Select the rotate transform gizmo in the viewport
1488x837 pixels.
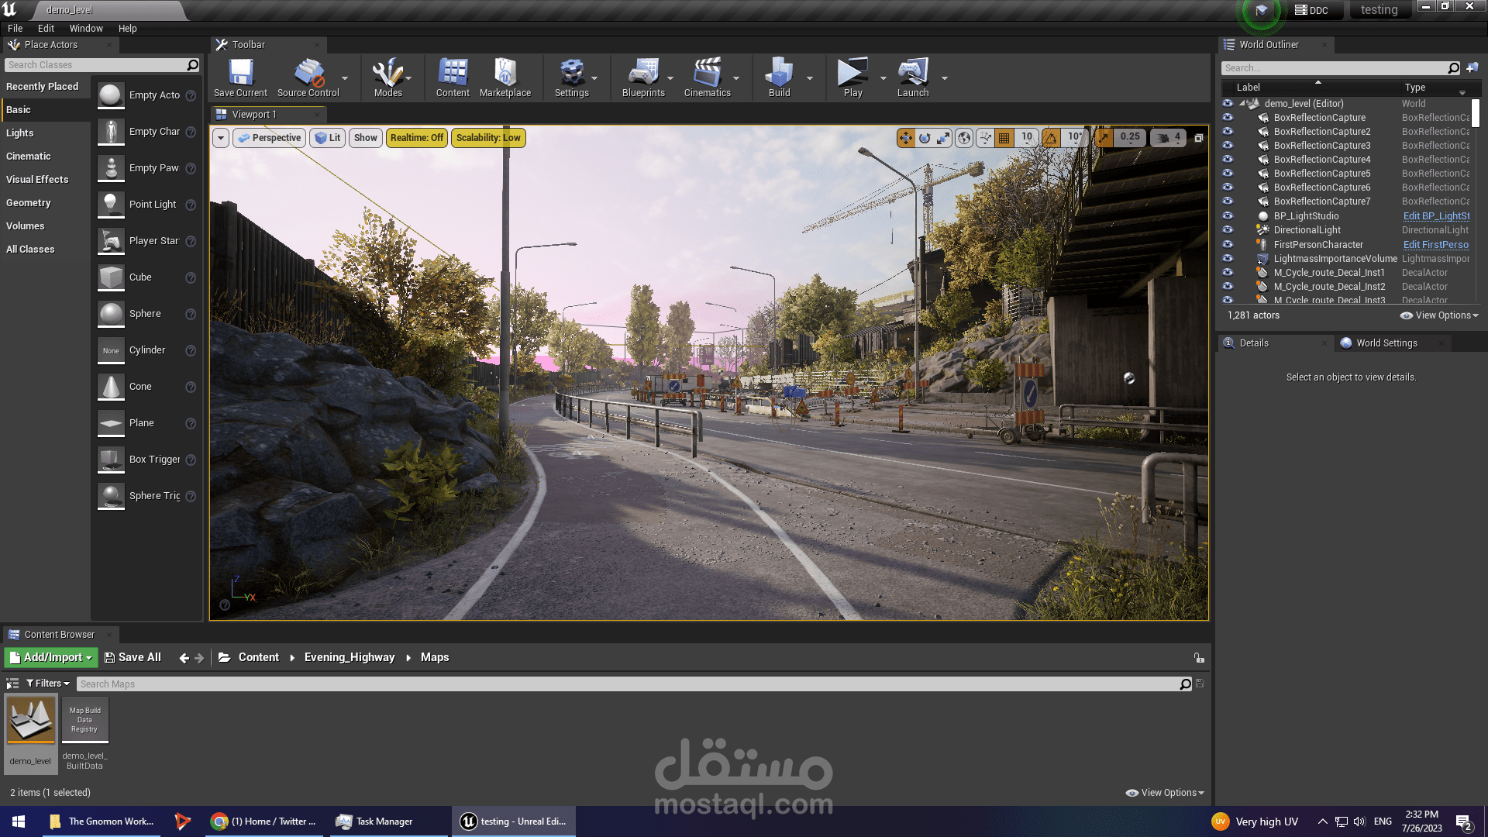(x=925, y=138)
